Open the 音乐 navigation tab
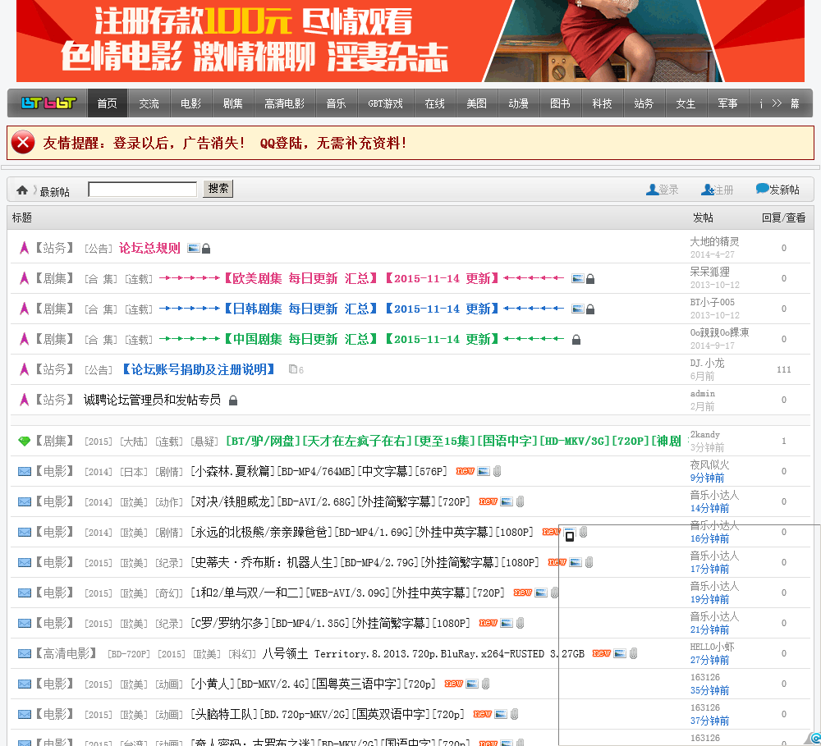The image size is (821, 746). coord(336,103)
